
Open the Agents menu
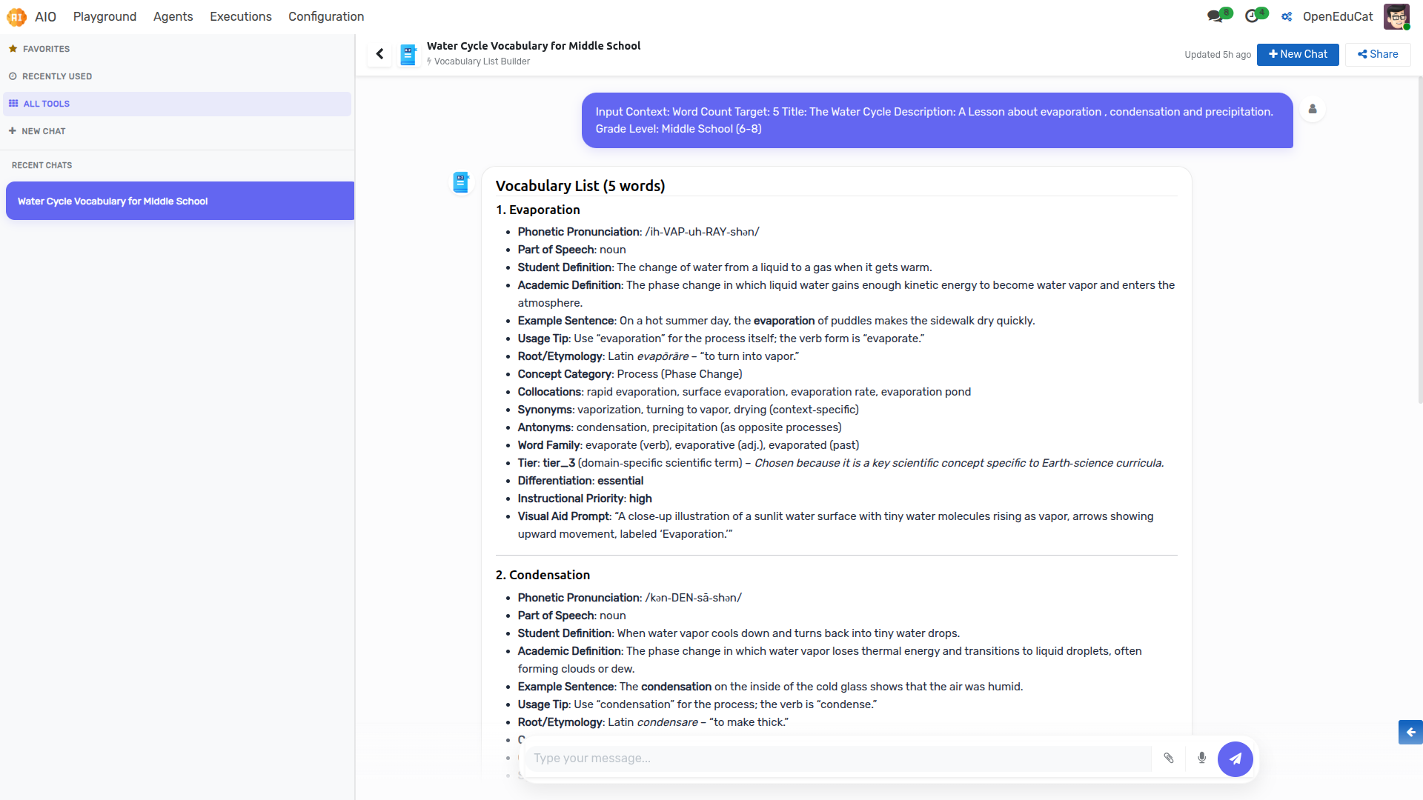pyautogui.click(x=173, y=16)
